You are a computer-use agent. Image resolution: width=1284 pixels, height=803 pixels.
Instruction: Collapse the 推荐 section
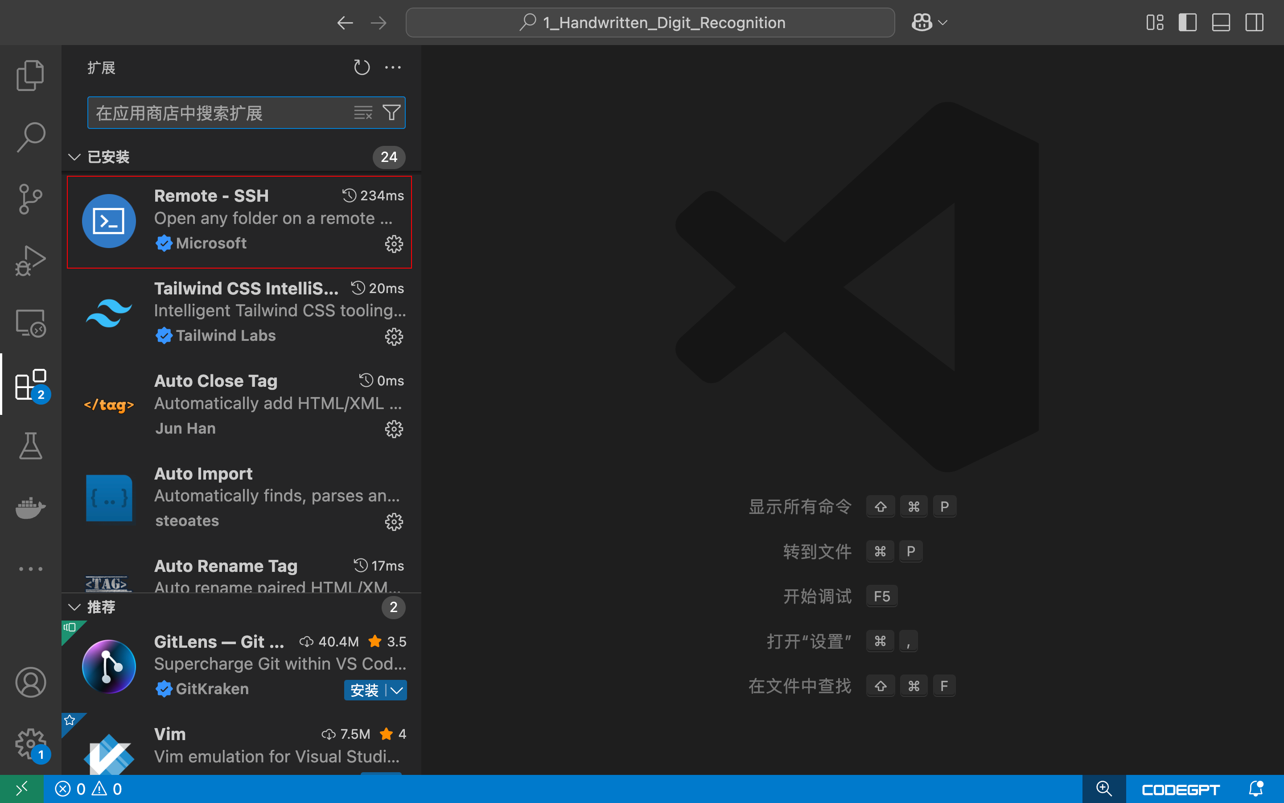(74, 607)
